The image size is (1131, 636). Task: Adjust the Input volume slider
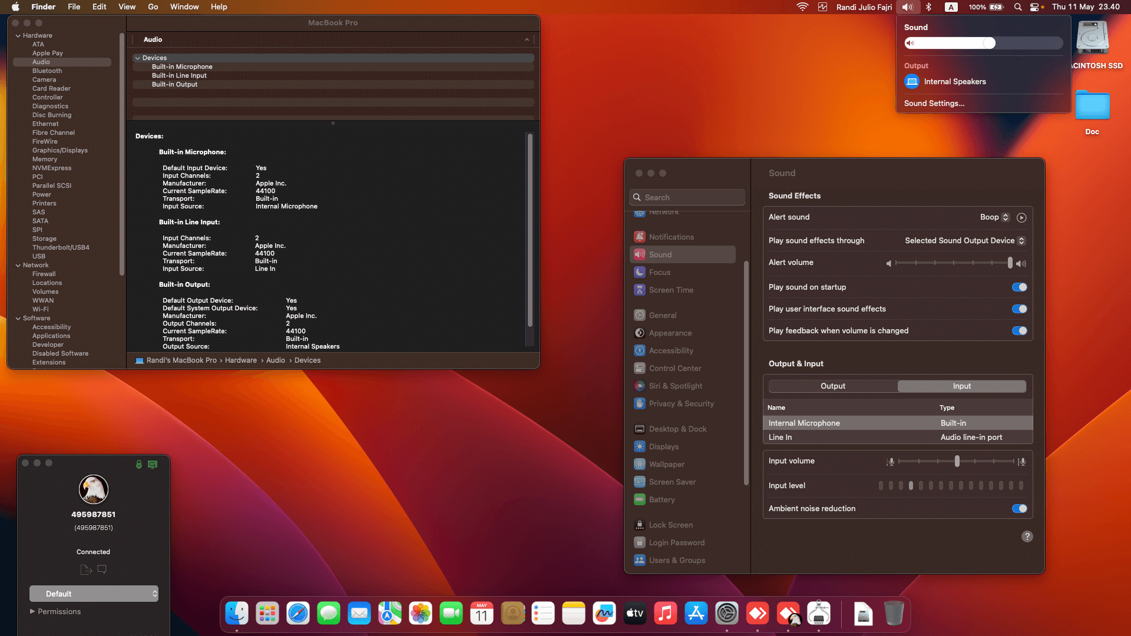coord(957,462)
